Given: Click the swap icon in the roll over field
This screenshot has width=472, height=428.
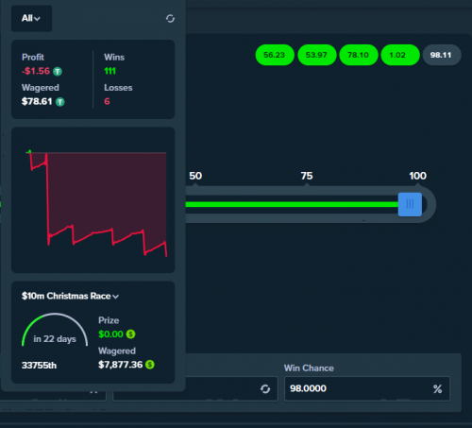Looking at the screenshot, I should (x=265, y=389).
